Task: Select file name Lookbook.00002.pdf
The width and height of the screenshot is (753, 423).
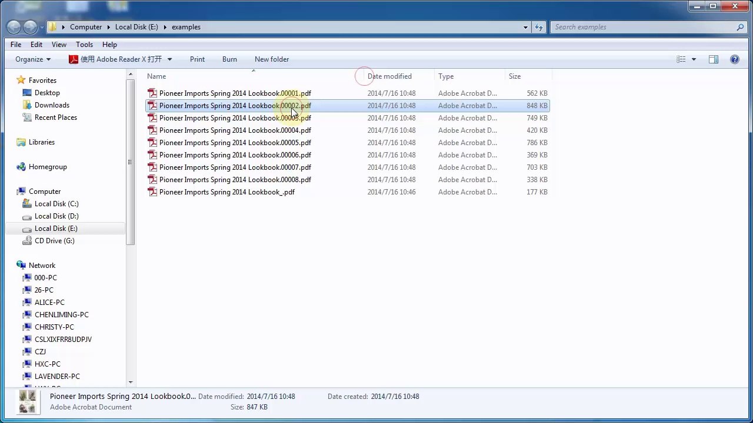Action: coord(235,106)
